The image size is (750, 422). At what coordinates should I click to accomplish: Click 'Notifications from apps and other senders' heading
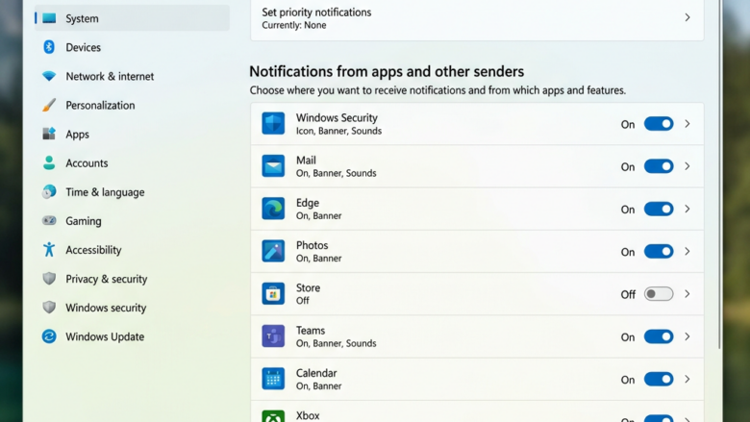click(x=387, y=72)
